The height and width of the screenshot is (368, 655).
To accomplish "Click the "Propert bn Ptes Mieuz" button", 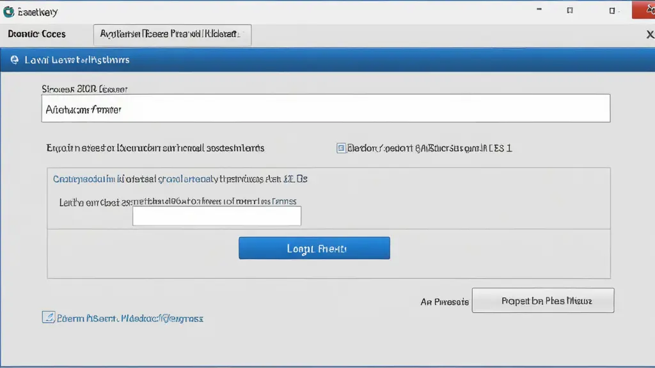I will click(x=542, y=300).
